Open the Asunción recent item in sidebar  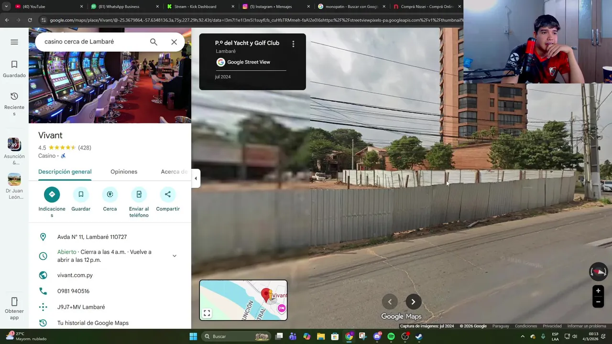(x=14, y=151)
